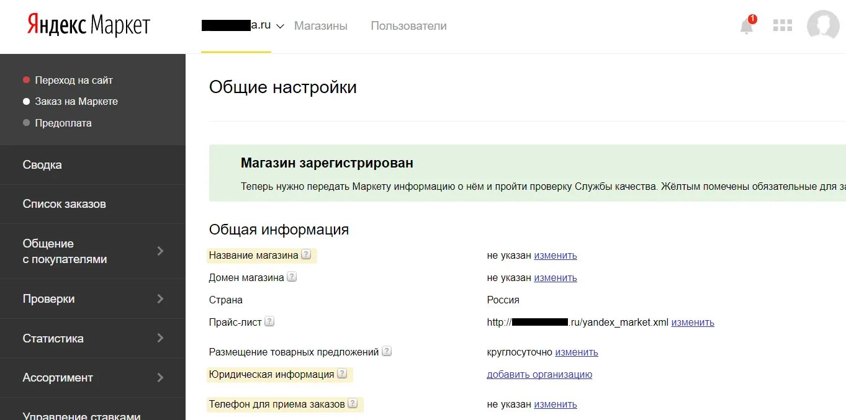This screenshot has height=420, width=846.
Task: Select Предоплата status item
Action: (58, 123)
